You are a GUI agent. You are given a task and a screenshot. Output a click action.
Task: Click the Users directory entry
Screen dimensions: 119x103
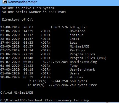pyautogui.click(x=75, y=73)
